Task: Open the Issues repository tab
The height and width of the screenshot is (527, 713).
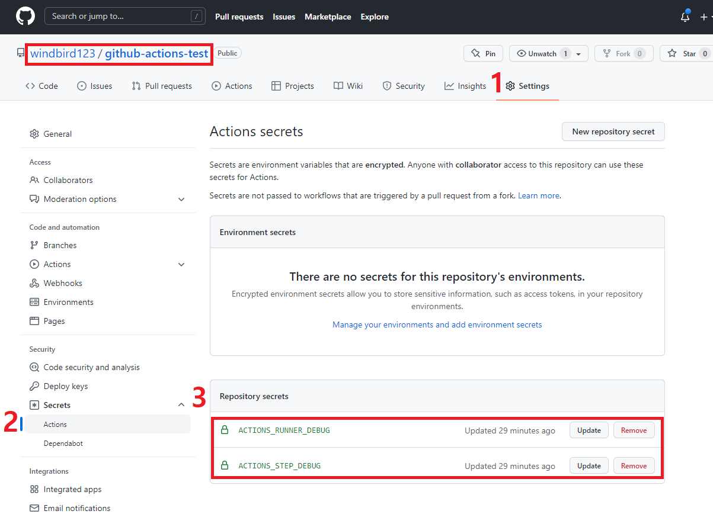Action: [94, 86]
